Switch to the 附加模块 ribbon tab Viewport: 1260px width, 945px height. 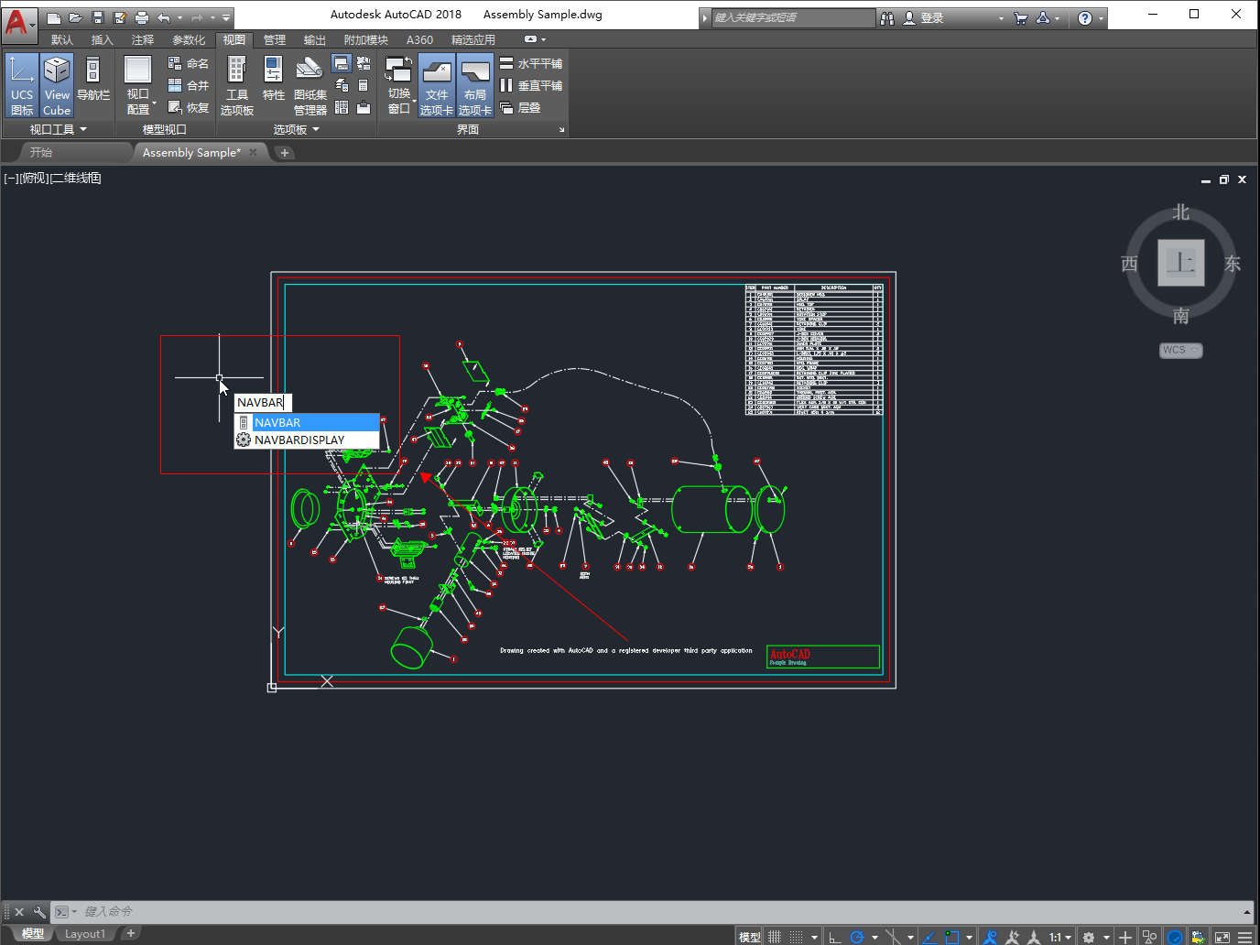[366, 39]
